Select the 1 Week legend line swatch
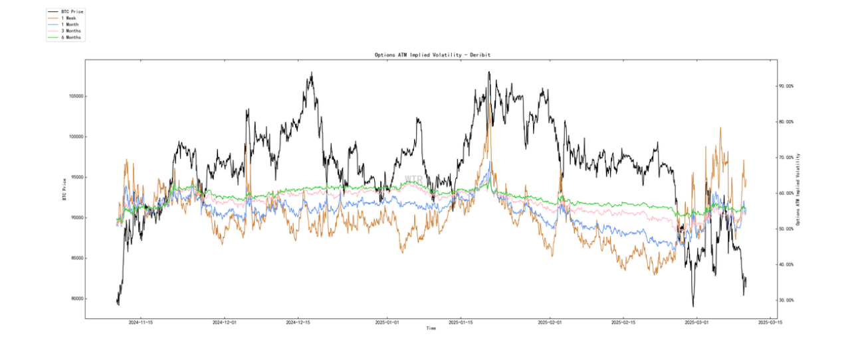The width and height of the screenshot is (856, 346). 53,18
